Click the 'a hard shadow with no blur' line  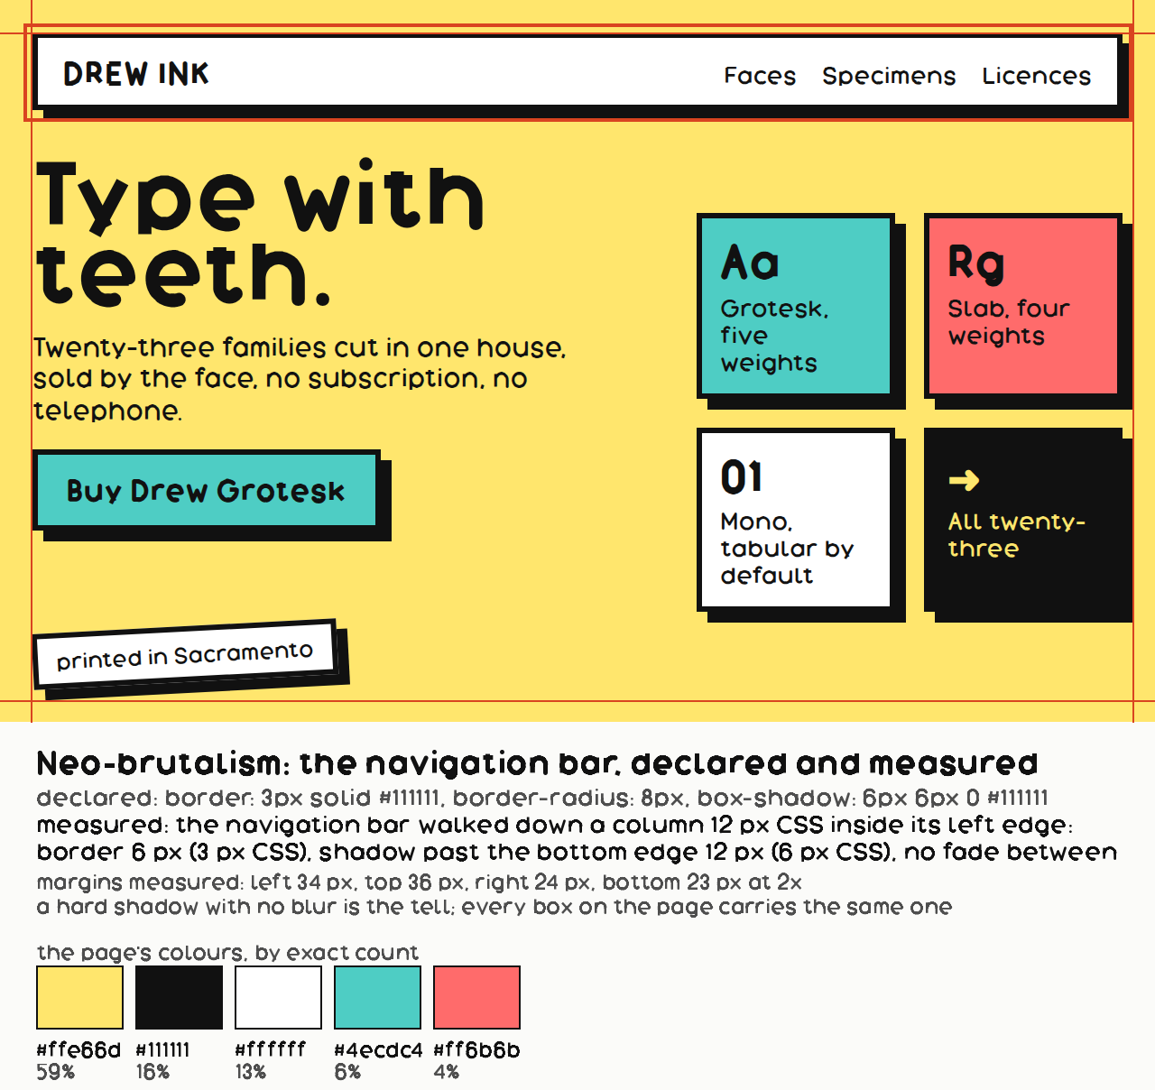(x=494, y=907)
